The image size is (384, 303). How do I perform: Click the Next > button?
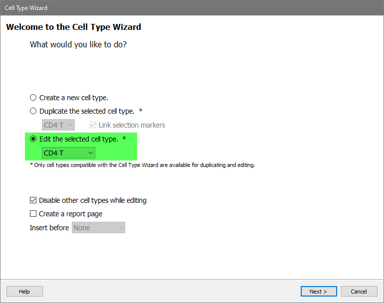(319, 292)
